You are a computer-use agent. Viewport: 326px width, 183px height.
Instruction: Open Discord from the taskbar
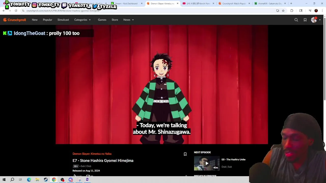click(x=71, y=180)
